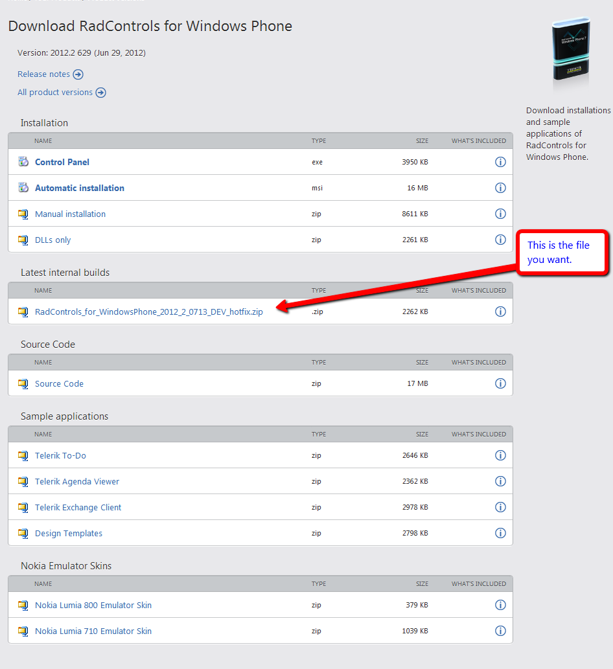Download the Manual installation zip

point(70,214)
